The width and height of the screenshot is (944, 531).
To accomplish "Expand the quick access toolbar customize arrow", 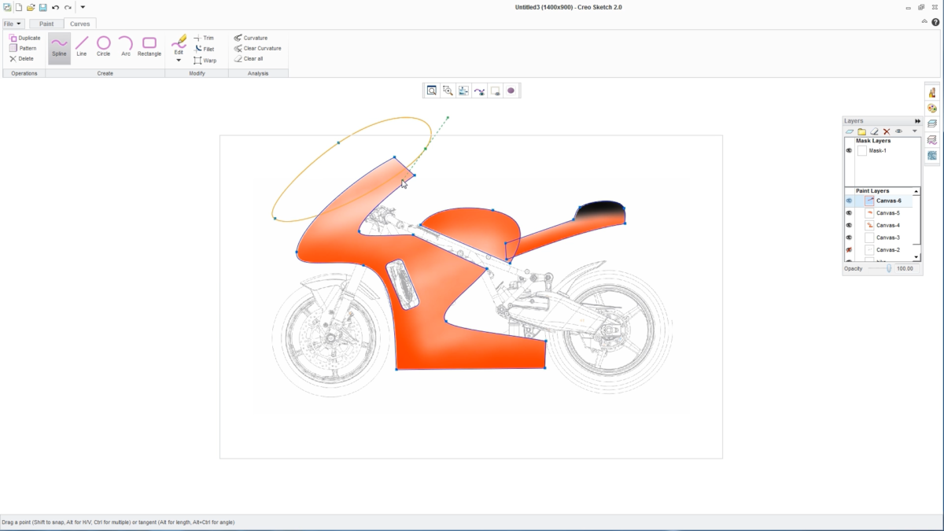I will [x=83, y=7].
